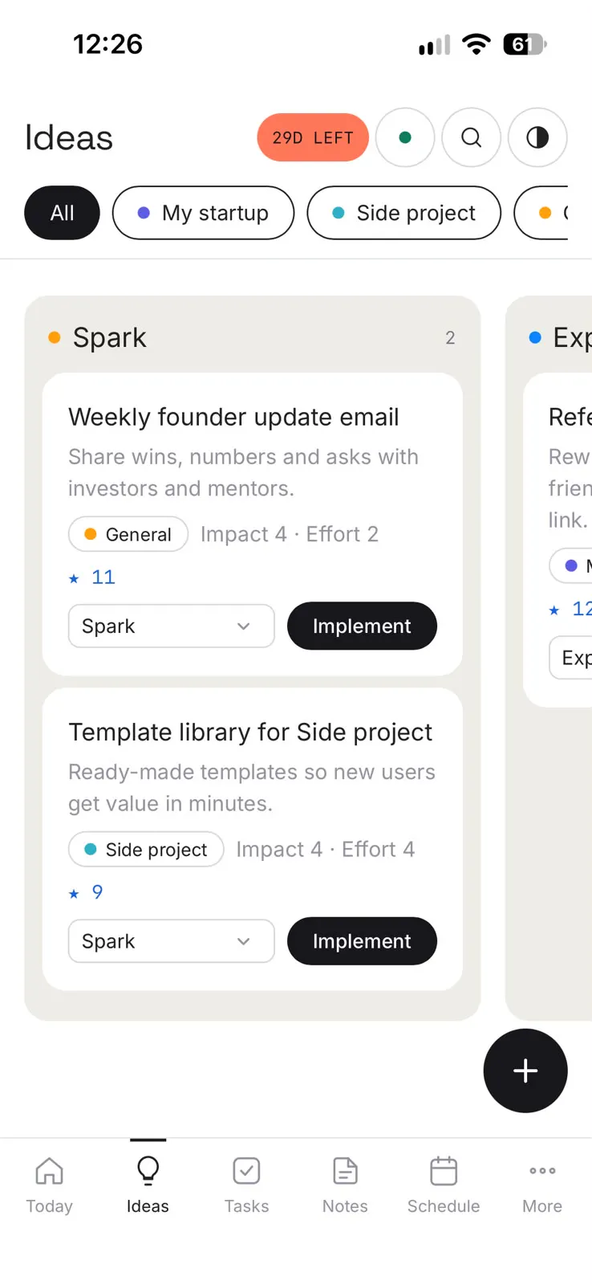592x1285 pixels.
Task: Toggle the dark/light contrast theme icon
Action: 537,137
